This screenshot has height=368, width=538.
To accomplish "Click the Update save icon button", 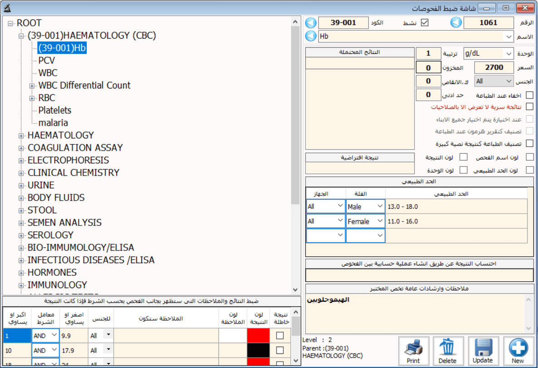I will point(483,351).
